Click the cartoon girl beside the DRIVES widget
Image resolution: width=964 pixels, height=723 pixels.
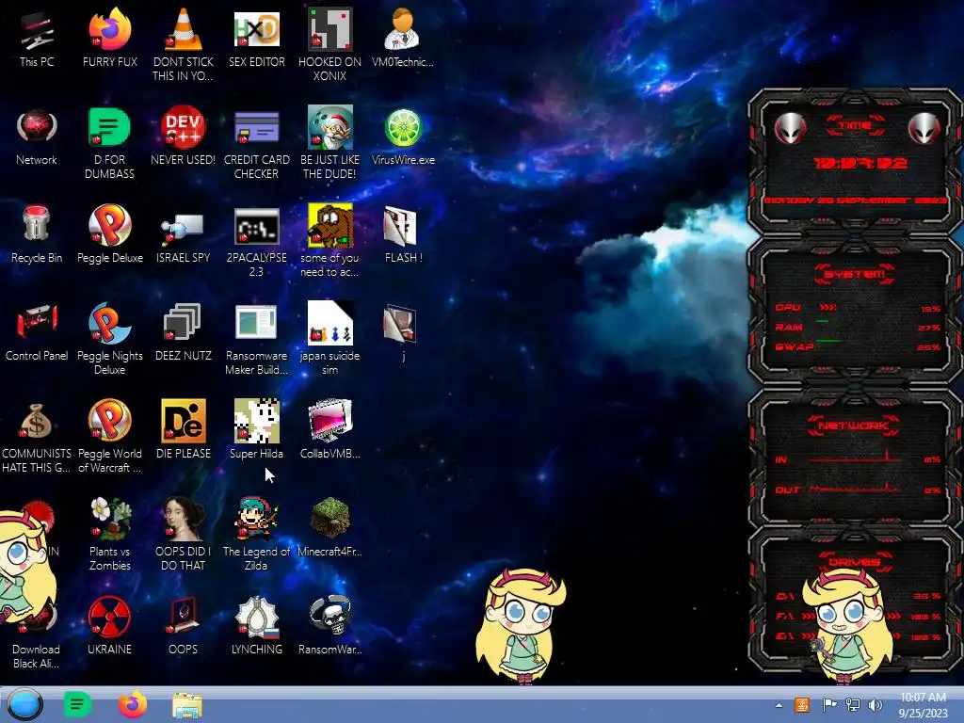(x=848, y=625)
